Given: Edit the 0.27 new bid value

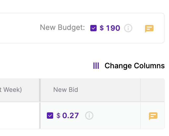Looking at the screenshot, I should [x=71, y=116].
